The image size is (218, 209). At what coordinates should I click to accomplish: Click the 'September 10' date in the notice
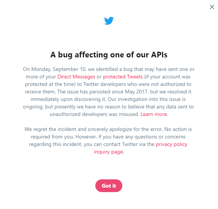(69, 69)
